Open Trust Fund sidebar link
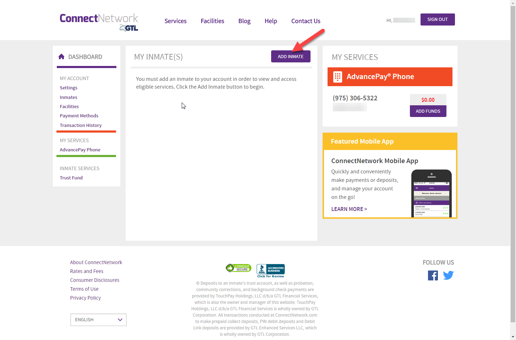 pos(71,178)
